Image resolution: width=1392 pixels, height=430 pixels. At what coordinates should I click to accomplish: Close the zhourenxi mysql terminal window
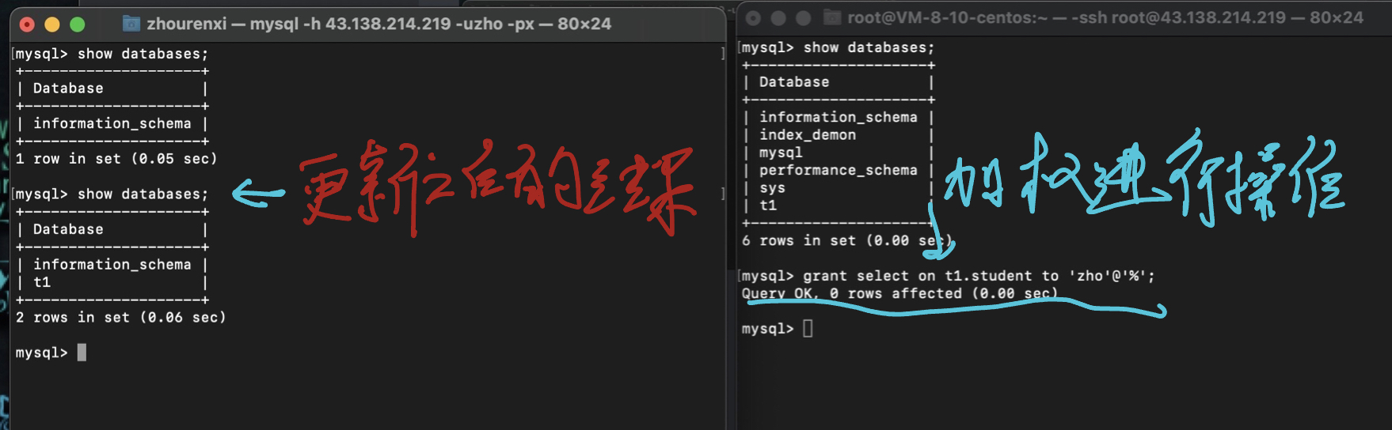[x=27, y=25]
